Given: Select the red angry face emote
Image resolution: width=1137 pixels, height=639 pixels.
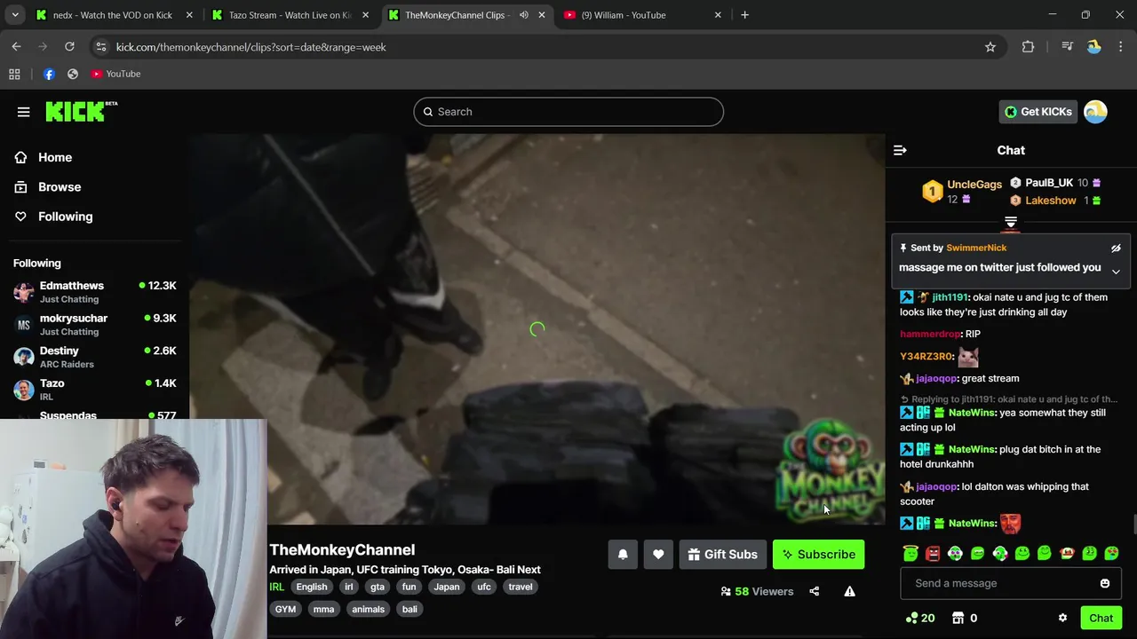Looking at the screenshot, I should 933,553.
